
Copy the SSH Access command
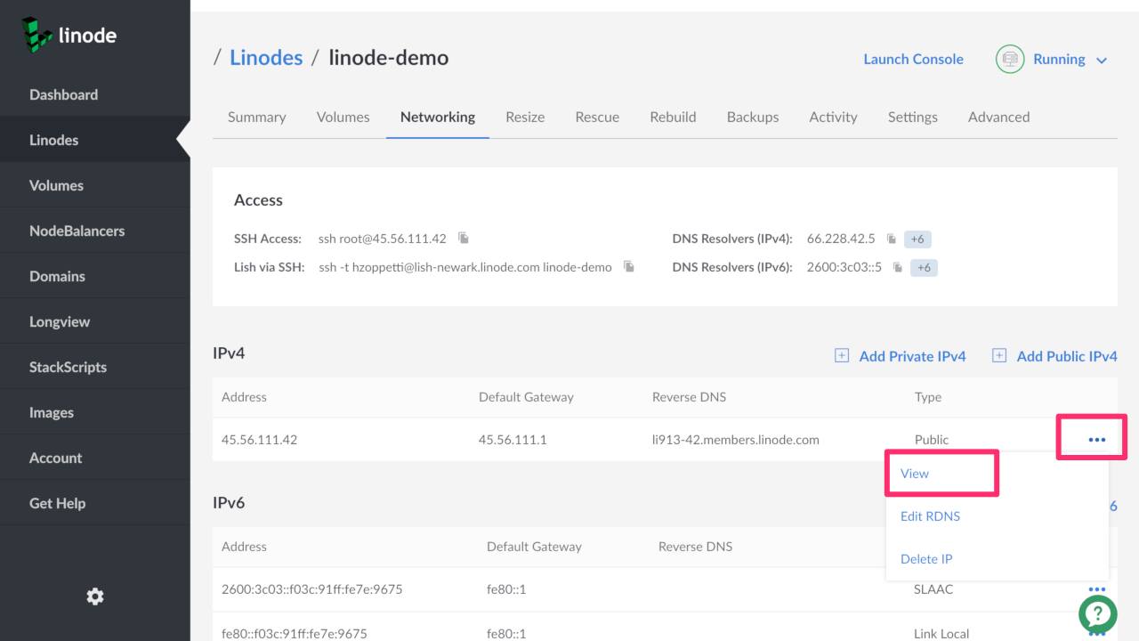pos(464,239)
